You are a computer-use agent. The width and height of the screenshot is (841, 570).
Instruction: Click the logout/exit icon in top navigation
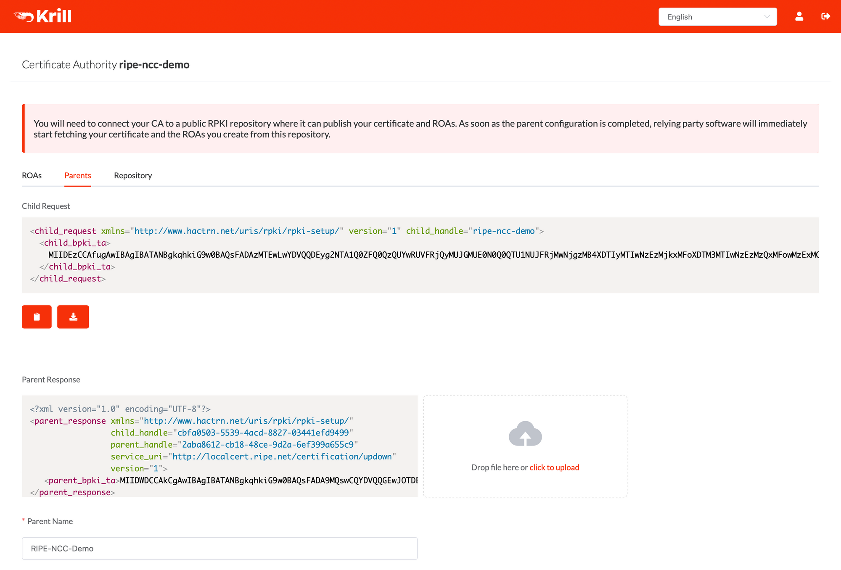[x=826, y=16]
